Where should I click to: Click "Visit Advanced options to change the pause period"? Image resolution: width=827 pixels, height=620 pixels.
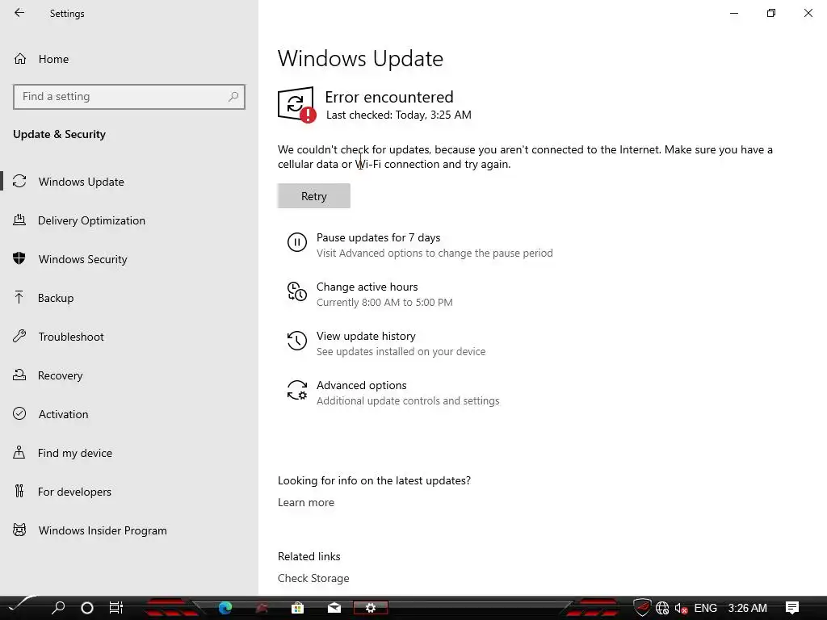tap(434, 253)
